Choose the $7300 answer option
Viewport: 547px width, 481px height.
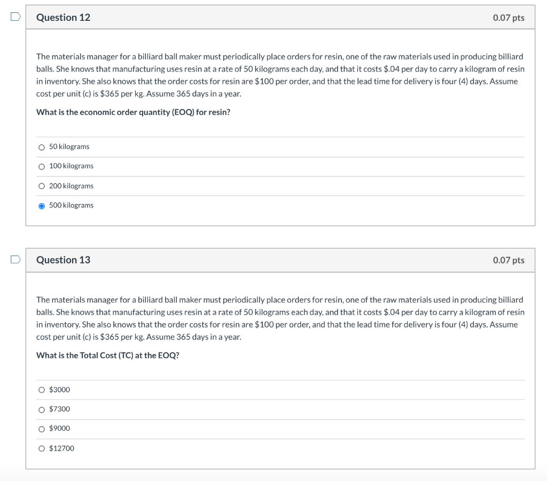point(42,409)
